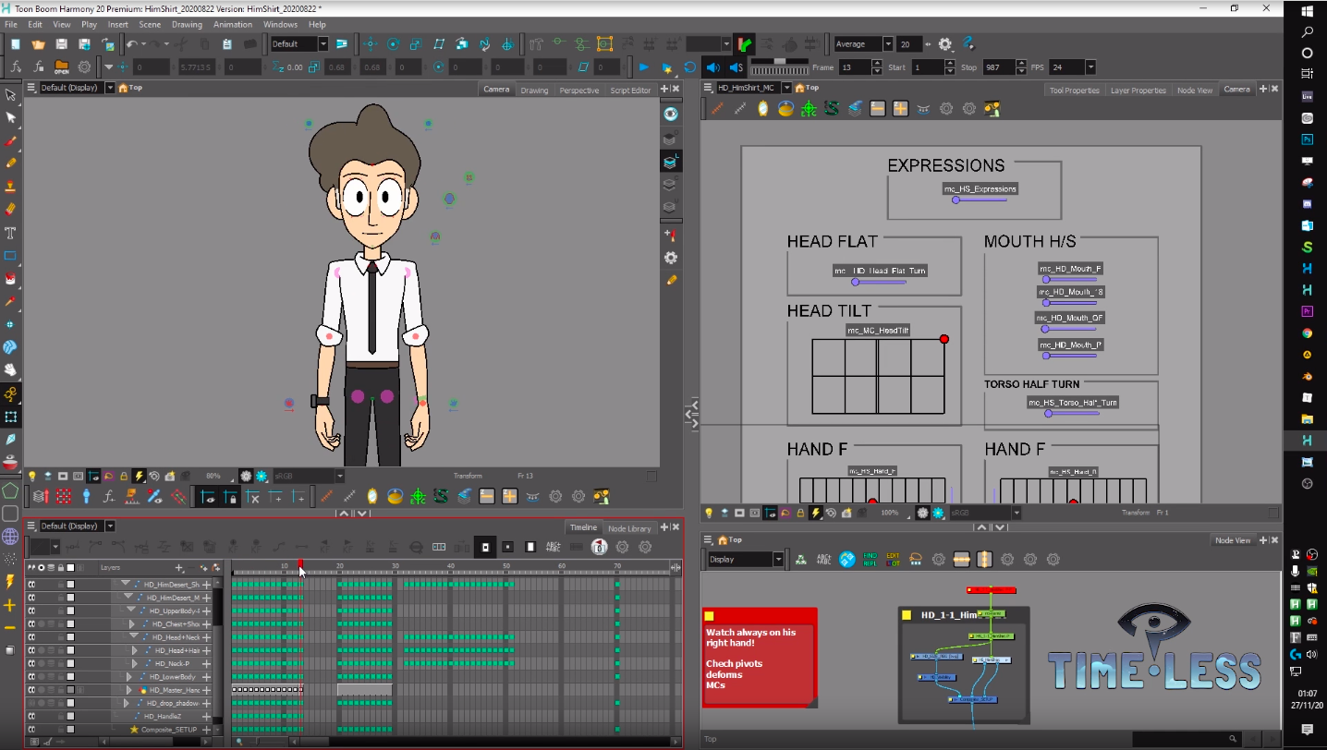Click the play button in playback toolbar
The height and width of the screenshot is (750, 1327).
coord(644,67)
